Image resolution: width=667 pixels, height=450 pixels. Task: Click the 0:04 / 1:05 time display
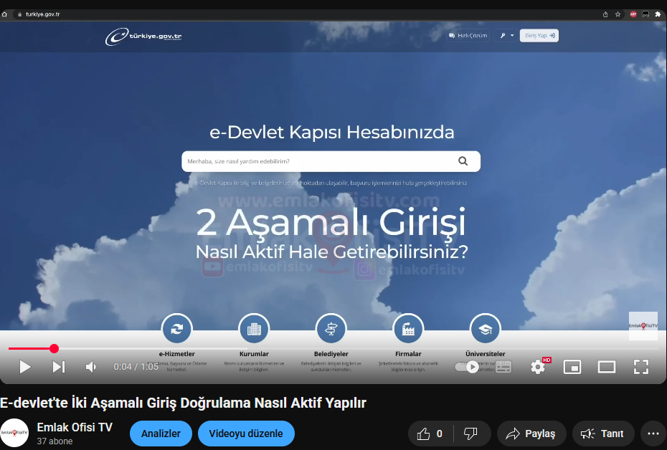[136, 367]
